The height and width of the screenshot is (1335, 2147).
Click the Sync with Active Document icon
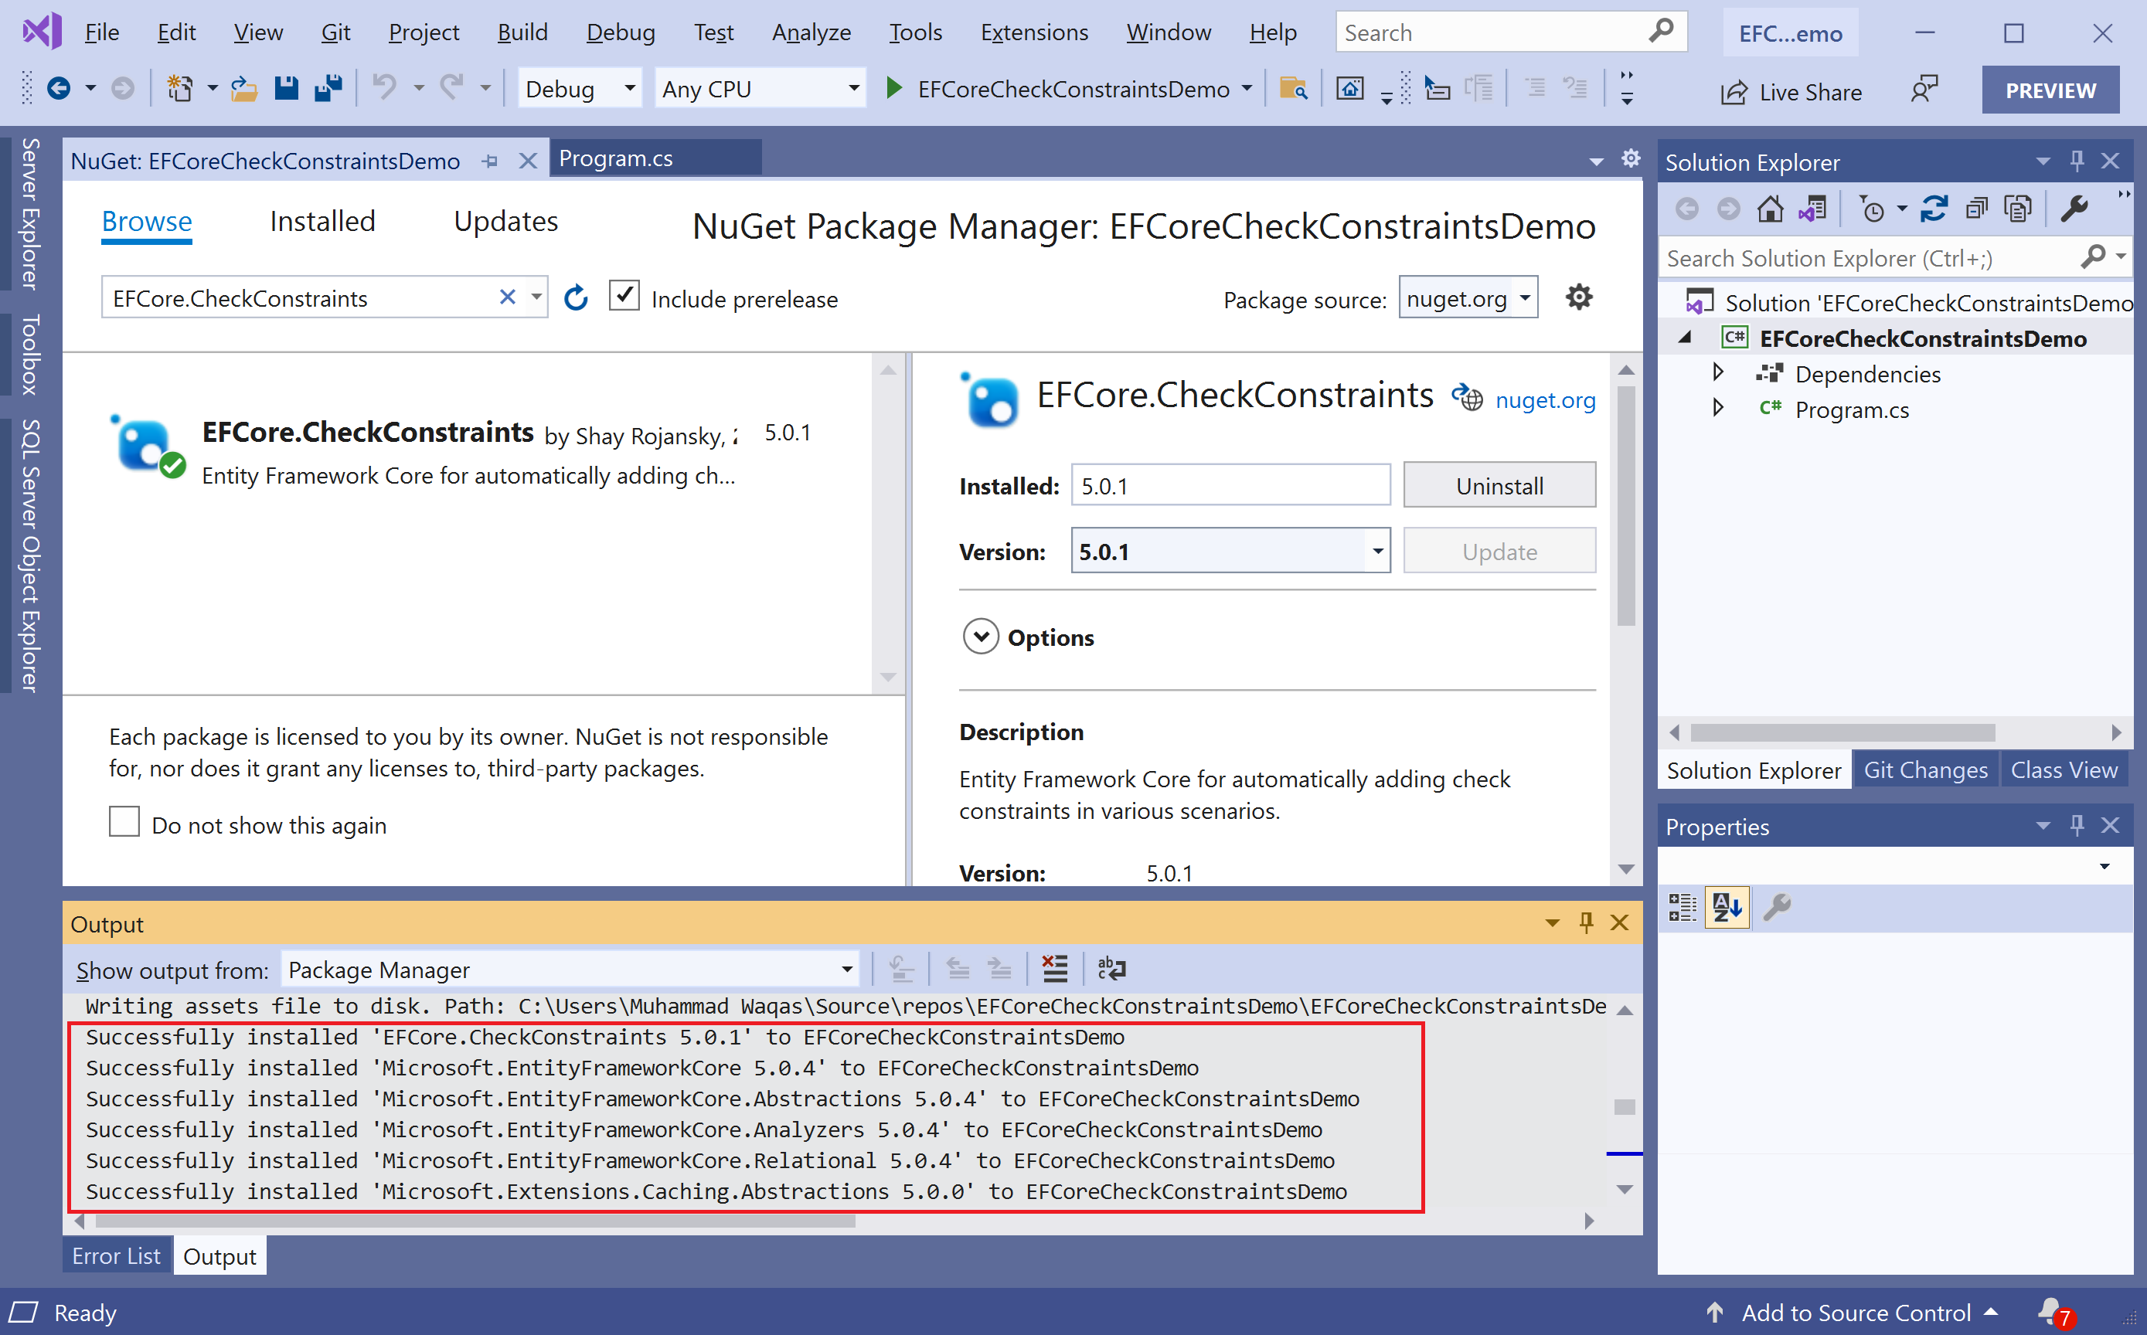pyautogui.click(x=1933, y=209)
